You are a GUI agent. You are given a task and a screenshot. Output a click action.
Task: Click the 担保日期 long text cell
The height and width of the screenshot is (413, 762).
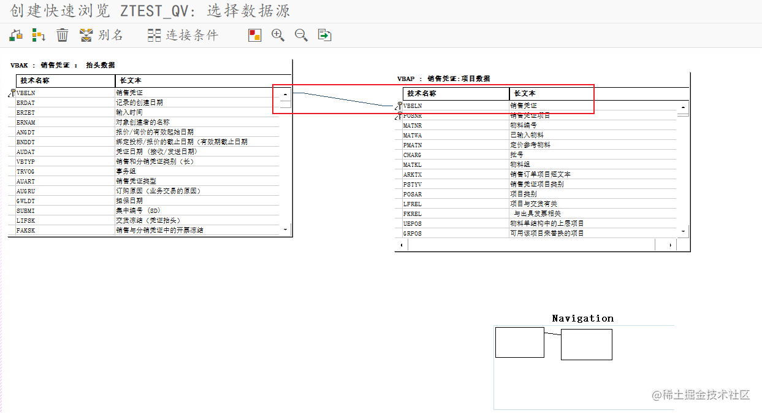point(197,201)
